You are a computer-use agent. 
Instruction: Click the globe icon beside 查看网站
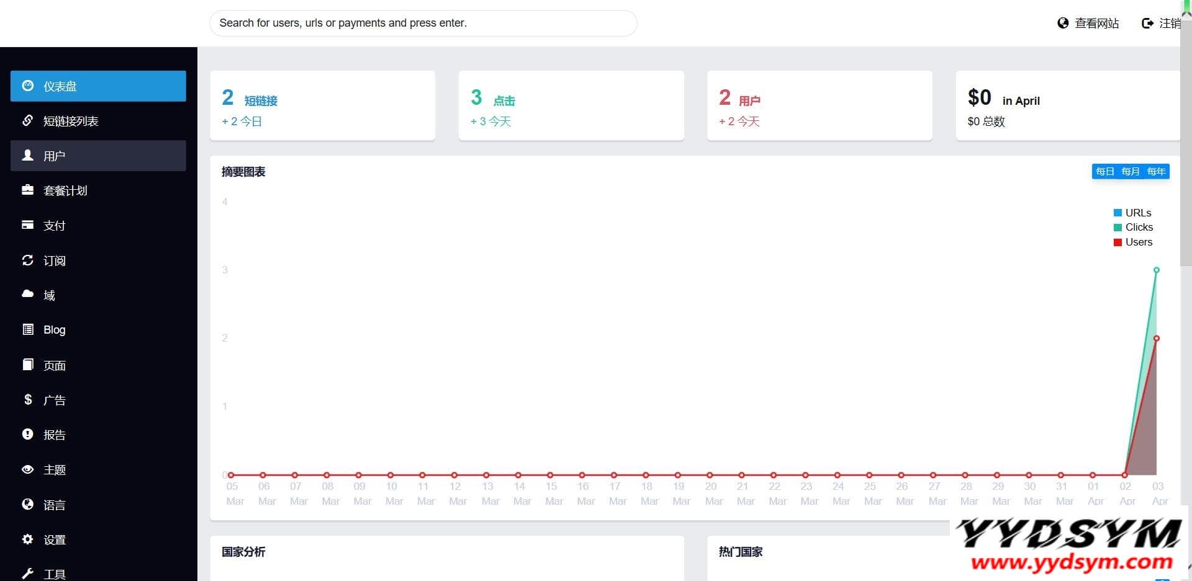pyautogui.click(x=1063, y=23)
